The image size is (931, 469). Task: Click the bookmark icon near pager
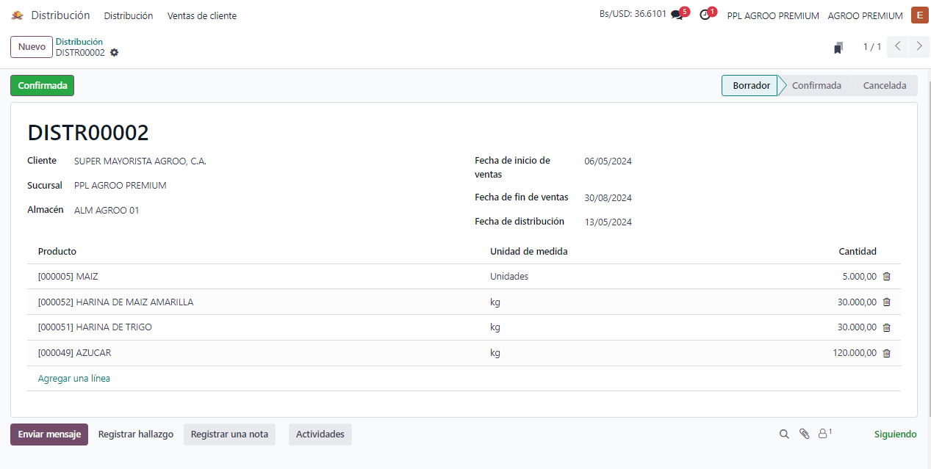[838, 48]
